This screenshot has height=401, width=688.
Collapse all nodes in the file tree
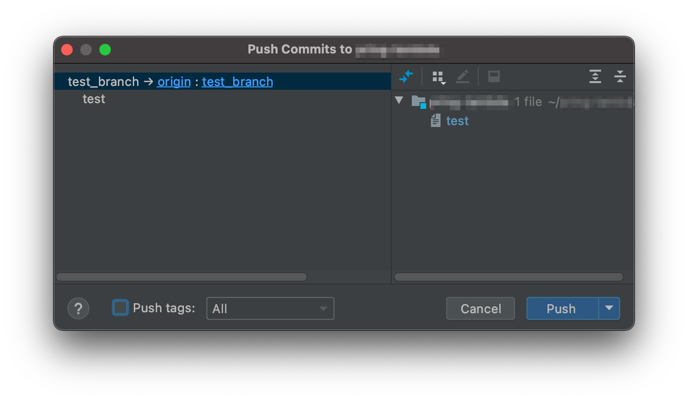point(620,76)
